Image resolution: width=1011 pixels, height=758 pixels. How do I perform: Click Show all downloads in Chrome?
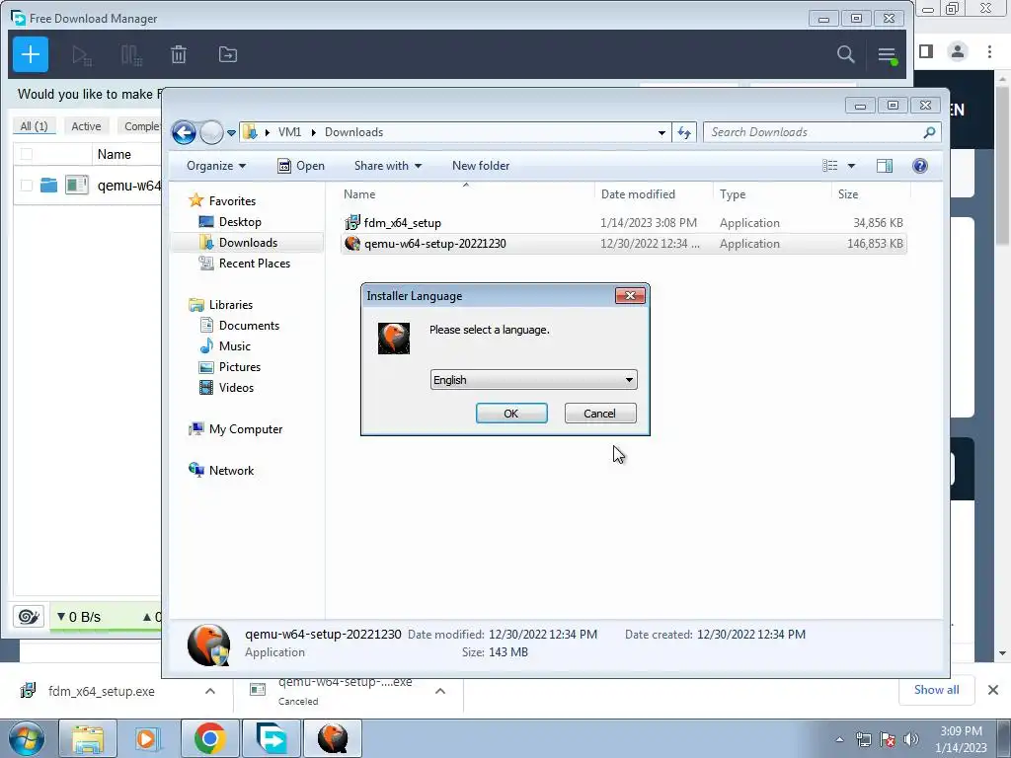pyautogui.click(x=936, y=690)
